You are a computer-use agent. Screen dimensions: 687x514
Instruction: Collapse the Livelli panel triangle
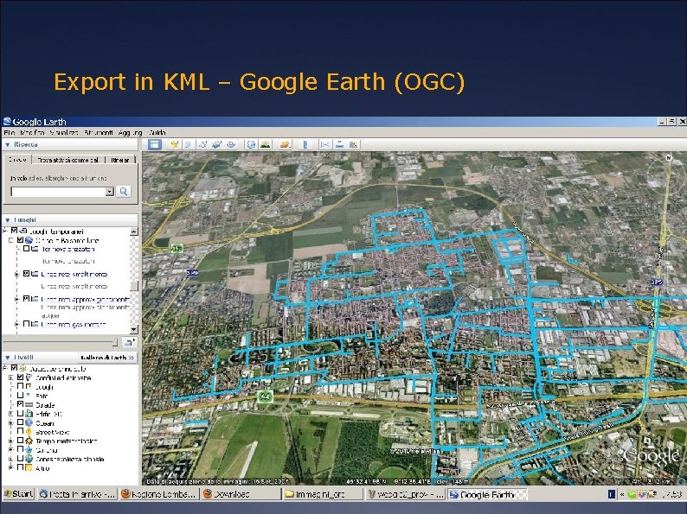[x=8, y=358]
